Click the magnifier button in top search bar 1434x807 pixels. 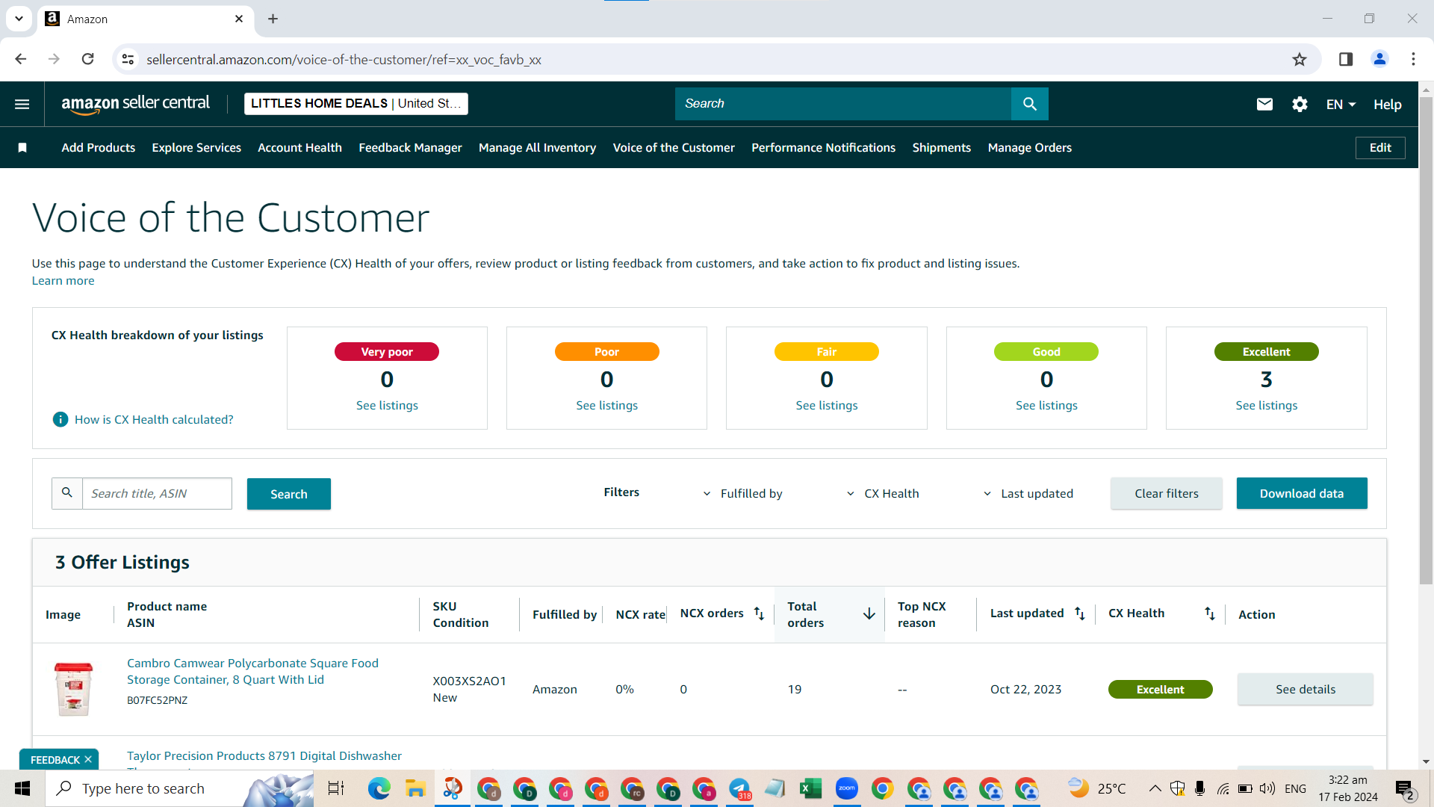point(1029,104)
